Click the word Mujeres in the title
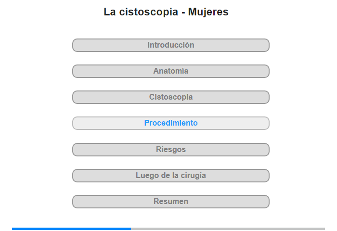Image resolution: width=337 pixels, height=231 pixels. 208,12
